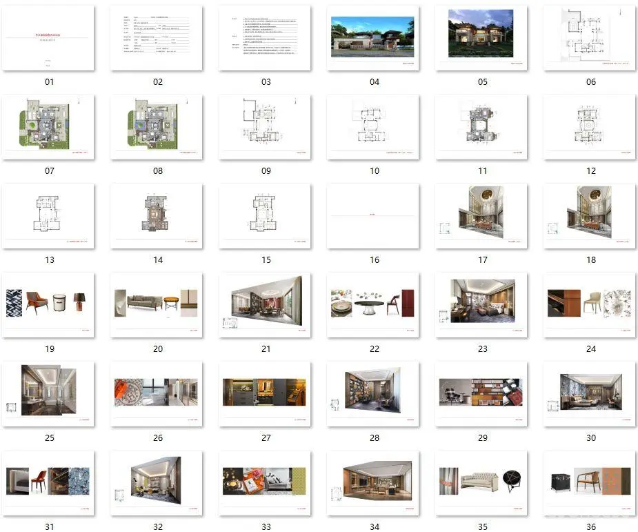Open the green landscape site plan 07
The height and width of the screenshot is (532, 638).
[49, 127]
